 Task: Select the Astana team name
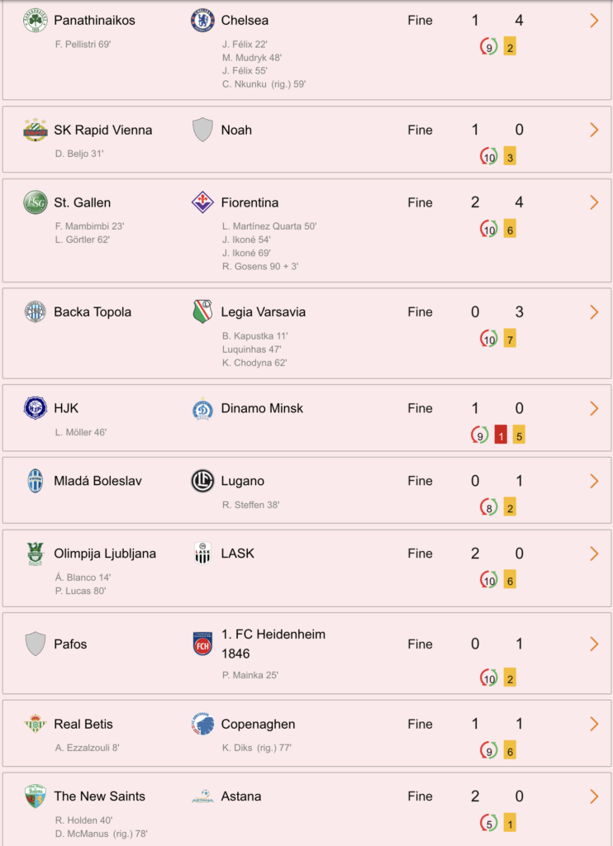click(x=240, y=796)
